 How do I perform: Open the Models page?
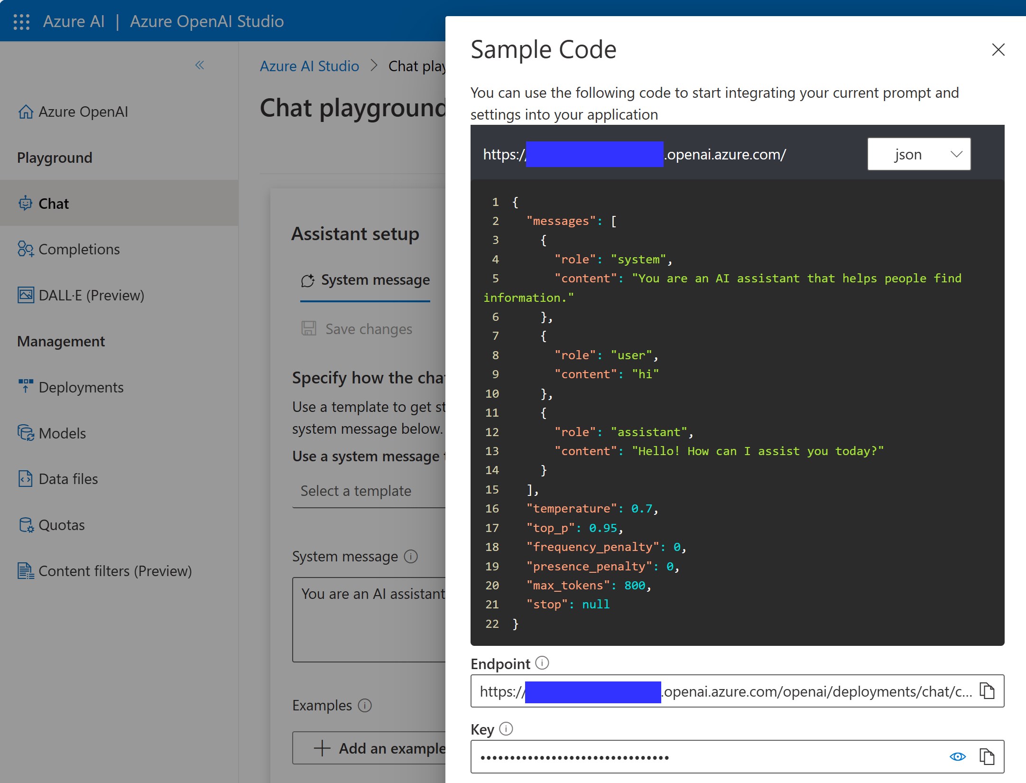pyautogui.click(x=62, y=433)
